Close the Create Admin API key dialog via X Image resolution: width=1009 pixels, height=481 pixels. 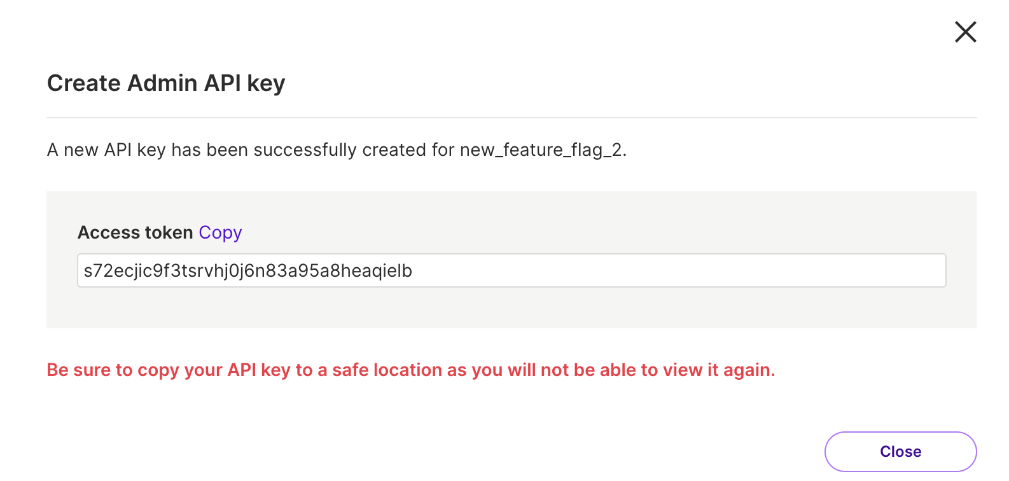tap(965, 32)
